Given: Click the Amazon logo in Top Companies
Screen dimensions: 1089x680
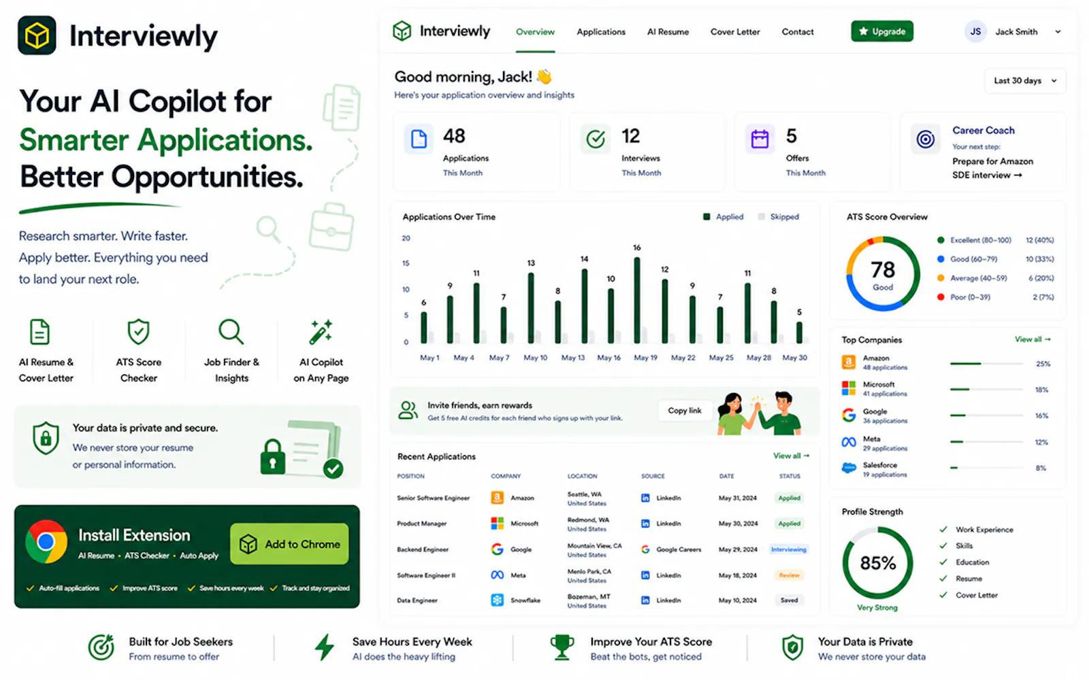Looking at the screenshot, I should 849,362.
